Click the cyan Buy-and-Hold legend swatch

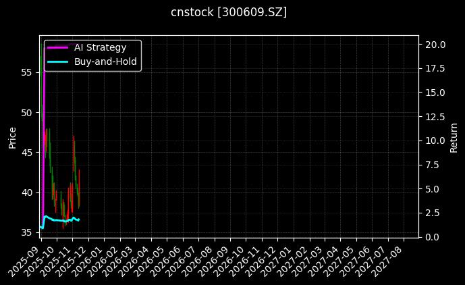tap(58, 61)
